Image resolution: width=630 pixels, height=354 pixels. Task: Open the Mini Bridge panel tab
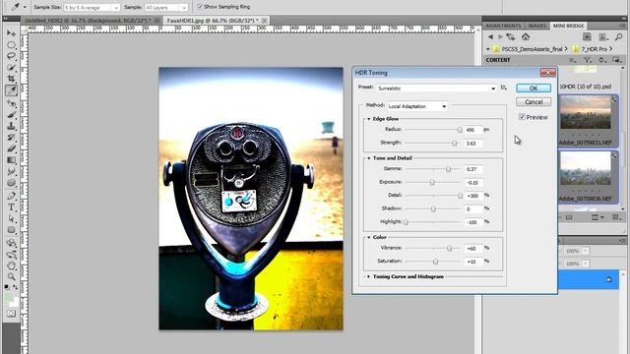[568, 26]
